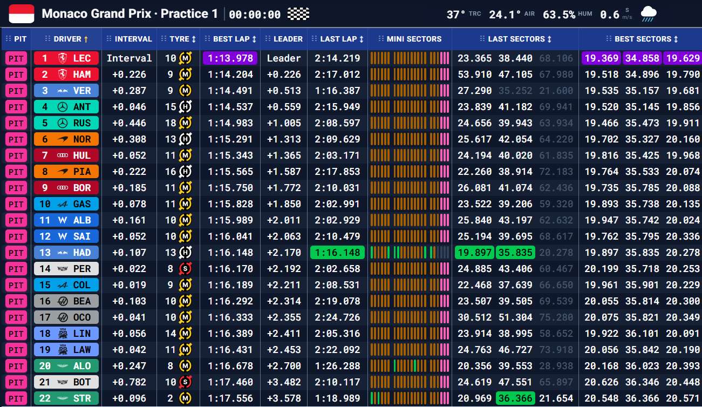The height and width of the screenshot is (407, 702).
Task: Click the purple 1:13.978 best lap
Action: [x=230, y=58]
